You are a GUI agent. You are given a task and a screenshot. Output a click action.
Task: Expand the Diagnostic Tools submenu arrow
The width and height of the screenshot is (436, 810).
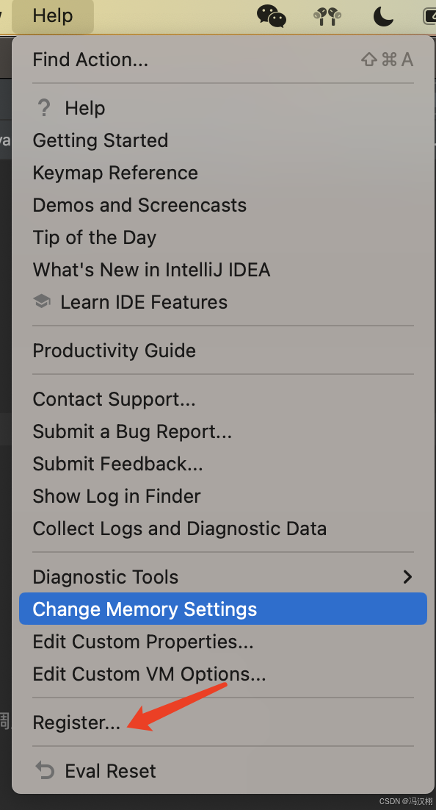(x=407, y=576)
